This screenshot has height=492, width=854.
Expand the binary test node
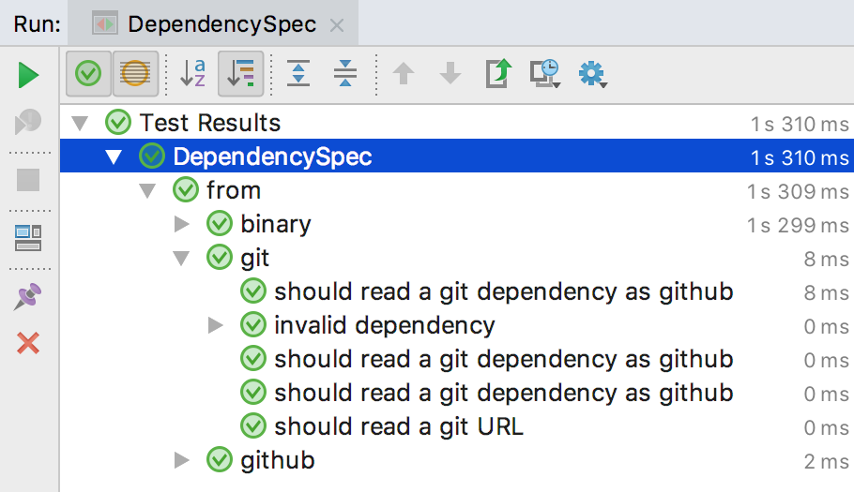pos(182,224)
